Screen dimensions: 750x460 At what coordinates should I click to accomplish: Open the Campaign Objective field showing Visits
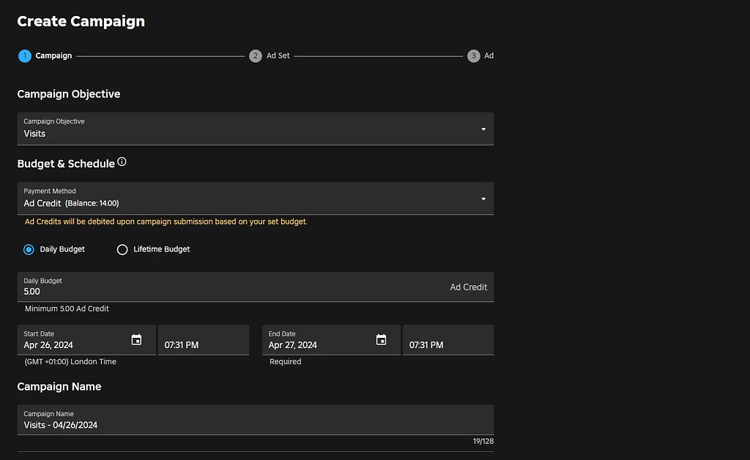256,129
